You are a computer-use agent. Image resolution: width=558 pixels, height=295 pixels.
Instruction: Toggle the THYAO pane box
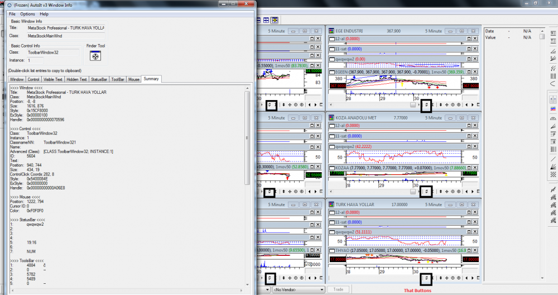332,250
